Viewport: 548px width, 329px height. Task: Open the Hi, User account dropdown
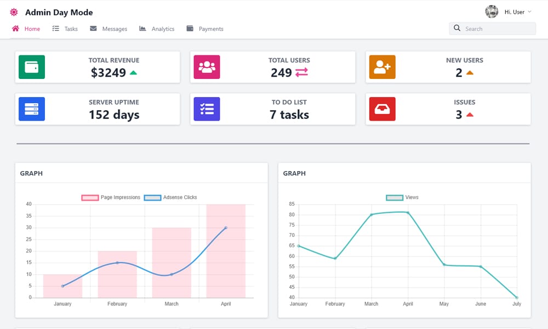tap(515, 12)
